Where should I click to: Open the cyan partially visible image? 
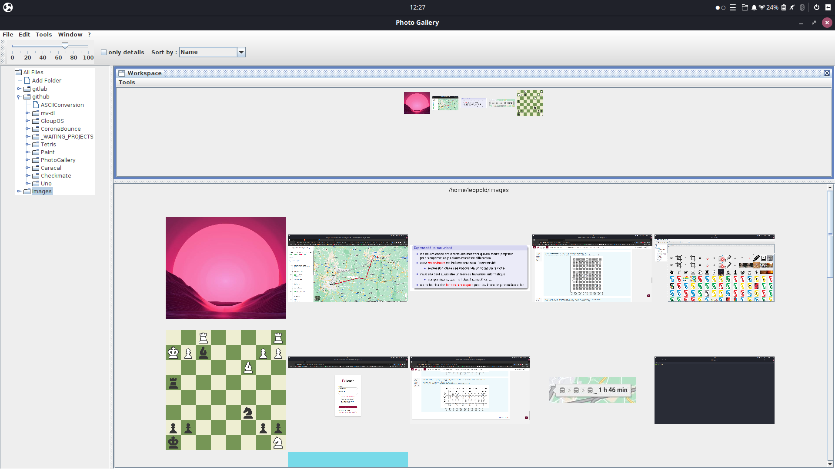[x=348, y=459]
